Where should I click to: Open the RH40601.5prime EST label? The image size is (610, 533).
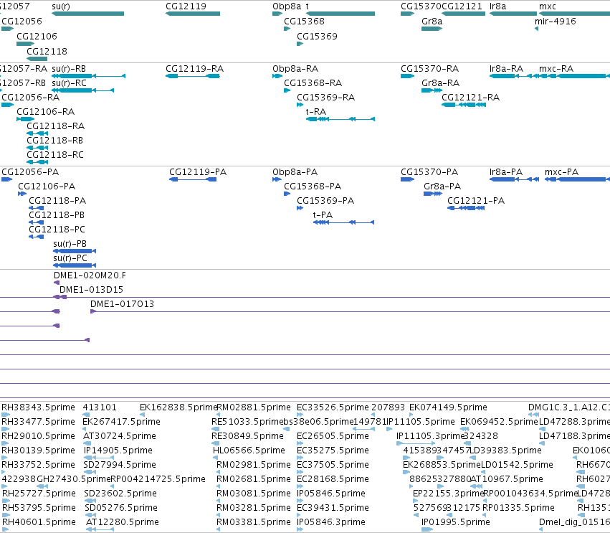click(39, 522)
